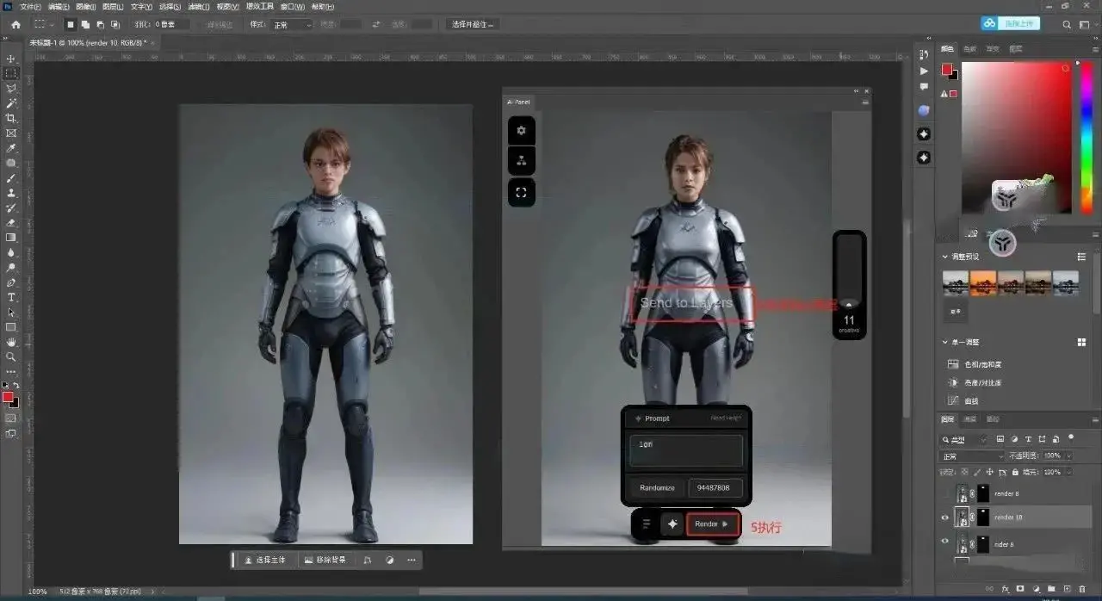Screen dimensions: 1102x601
Task: Select the Hand tool
Action: click(11, 342)
